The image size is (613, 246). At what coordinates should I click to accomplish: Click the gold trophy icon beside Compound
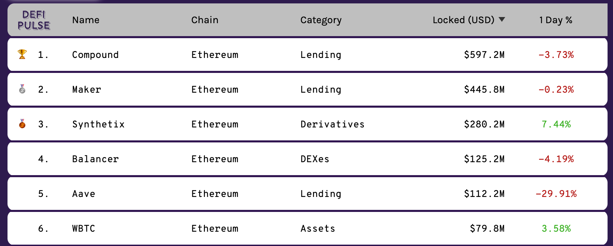coord(22,55)
